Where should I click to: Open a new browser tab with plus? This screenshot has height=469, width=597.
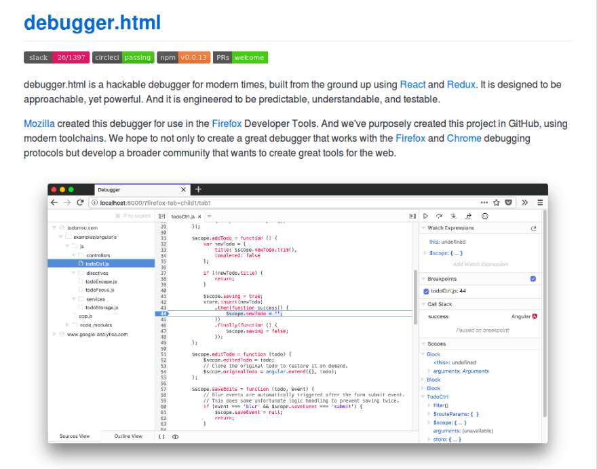pos(198,189)
